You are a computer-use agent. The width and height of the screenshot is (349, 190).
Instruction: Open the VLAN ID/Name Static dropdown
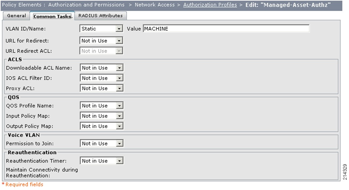(x=101, y=28)
